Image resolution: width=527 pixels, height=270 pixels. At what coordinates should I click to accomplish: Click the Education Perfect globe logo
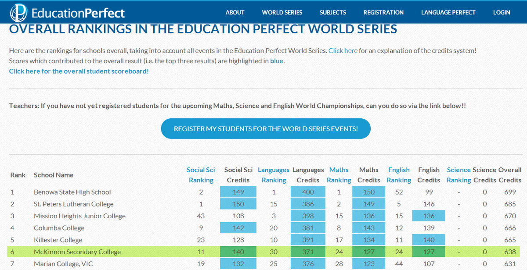(x=19, y=12)
